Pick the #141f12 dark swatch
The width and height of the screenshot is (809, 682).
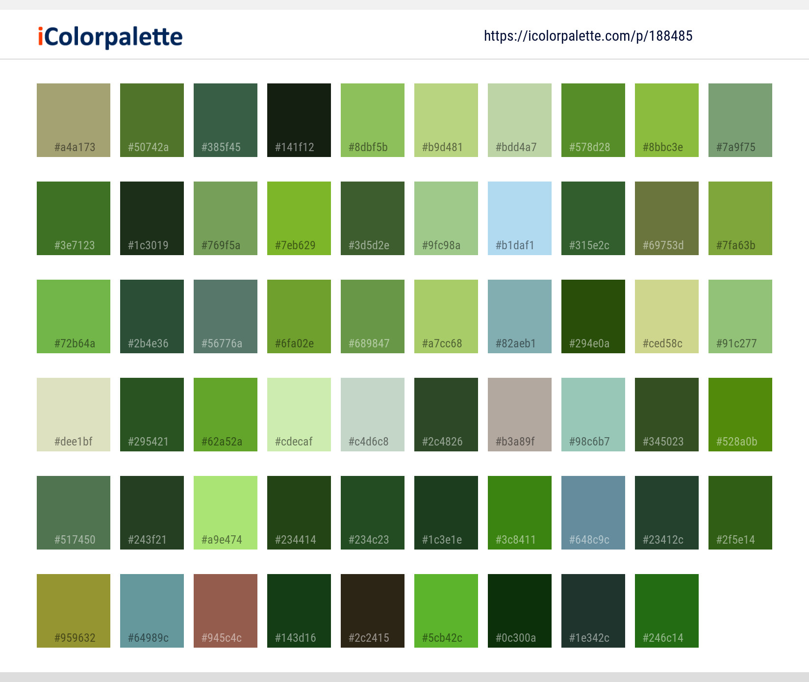299,120
